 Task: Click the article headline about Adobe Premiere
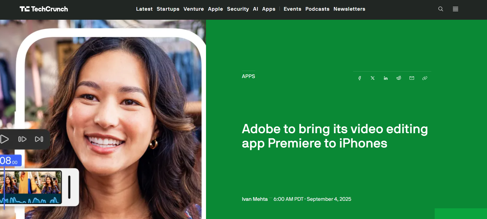click(x=335, y=136)
